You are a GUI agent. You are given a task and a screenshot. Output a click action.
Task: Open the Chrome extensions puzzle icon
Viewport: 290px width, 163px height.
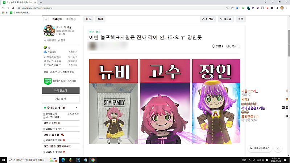[x=272, y=8]
